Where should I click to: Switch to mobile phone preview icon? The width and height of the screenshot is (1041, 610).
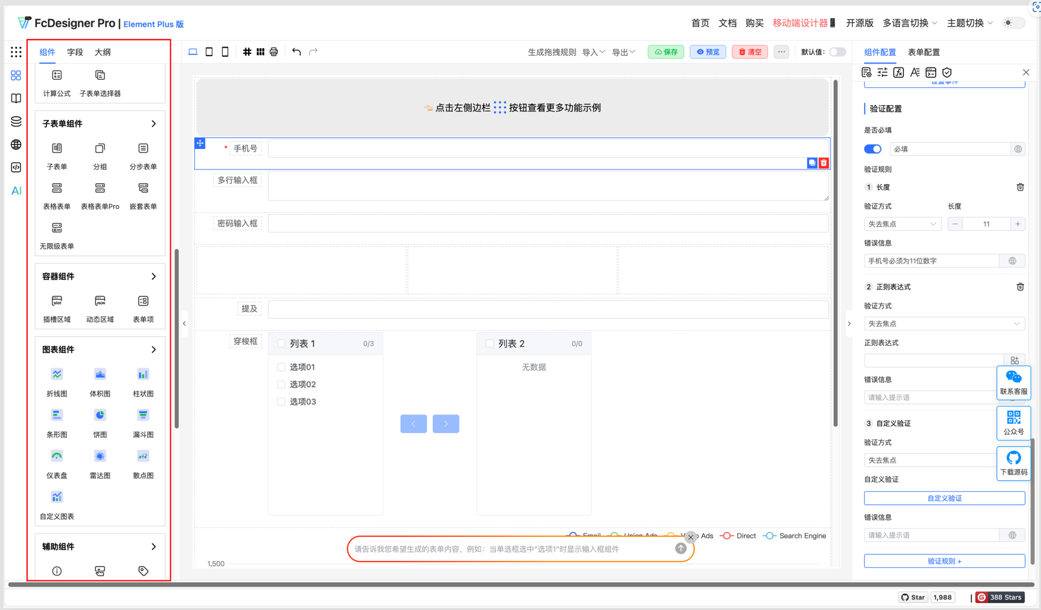pyautogui.click(x=225, y=52)
